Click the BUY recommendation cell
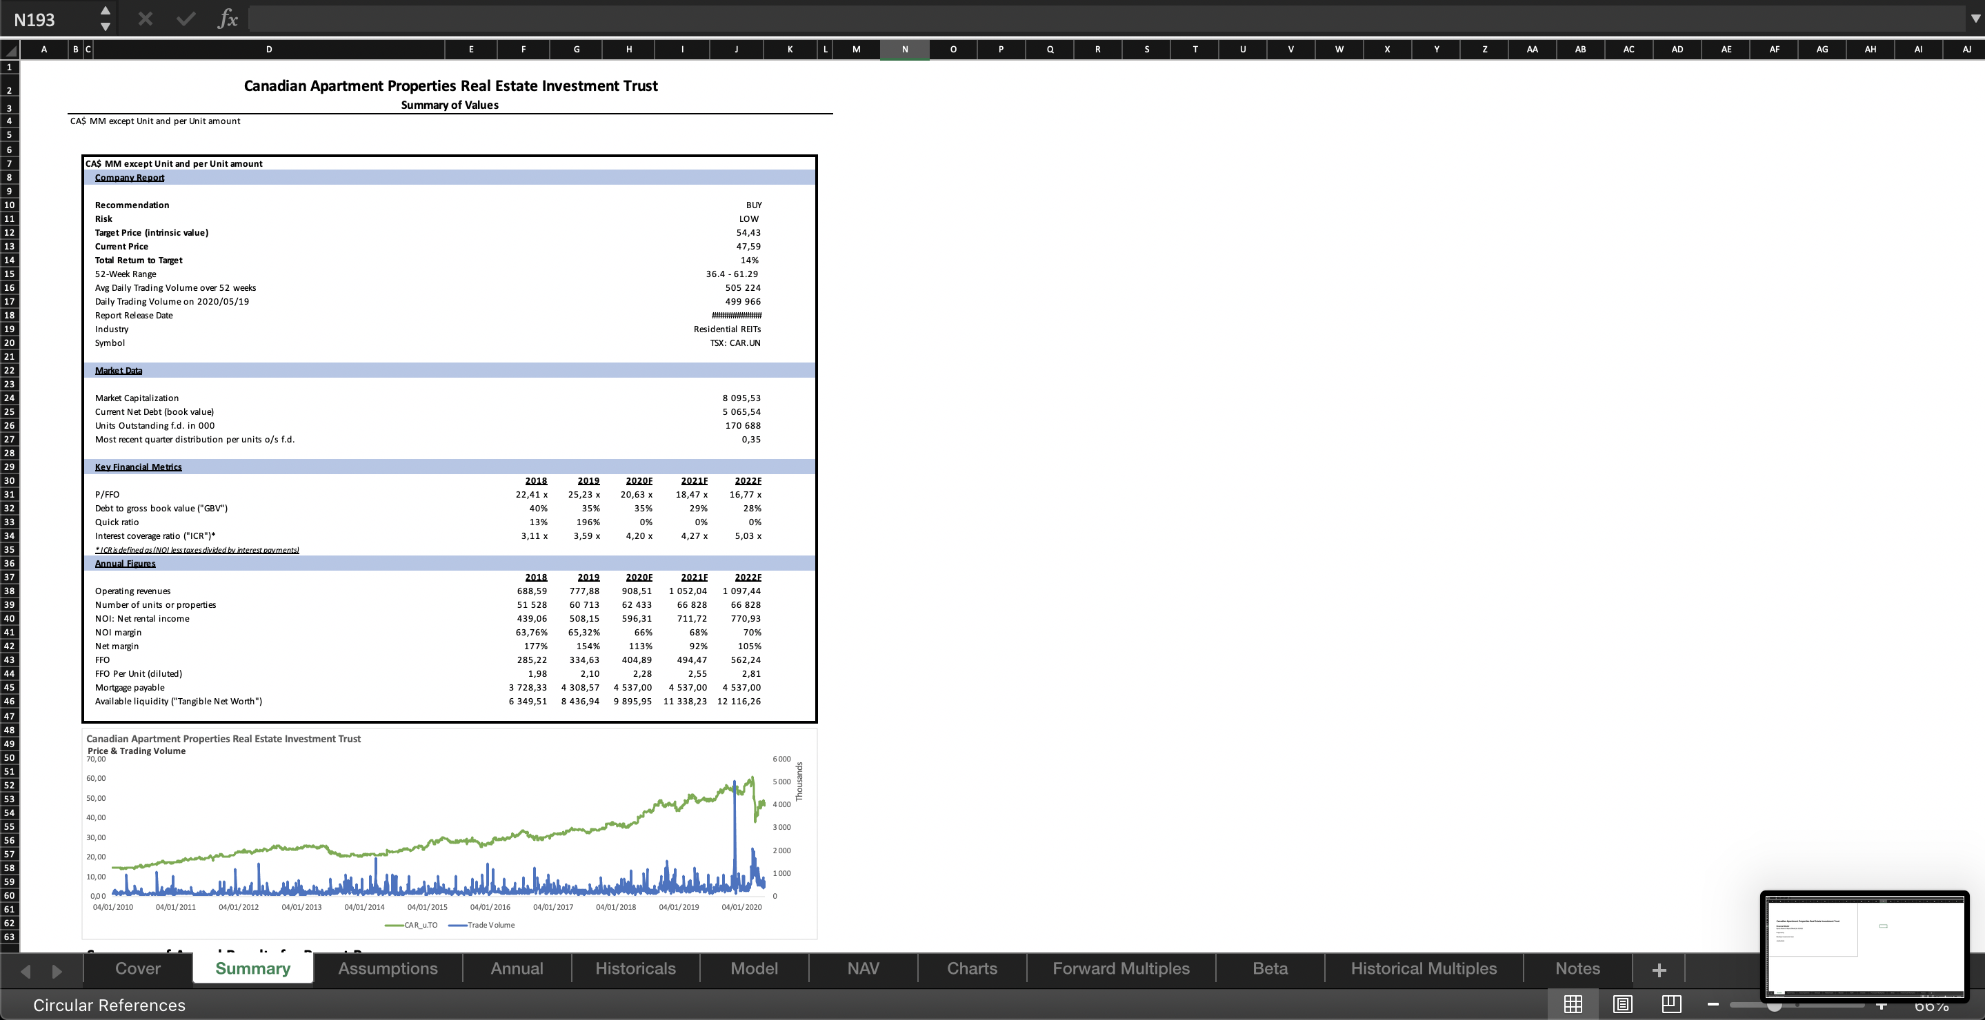This screenshot has height=1020, width=1985. [x=754, y=205]
